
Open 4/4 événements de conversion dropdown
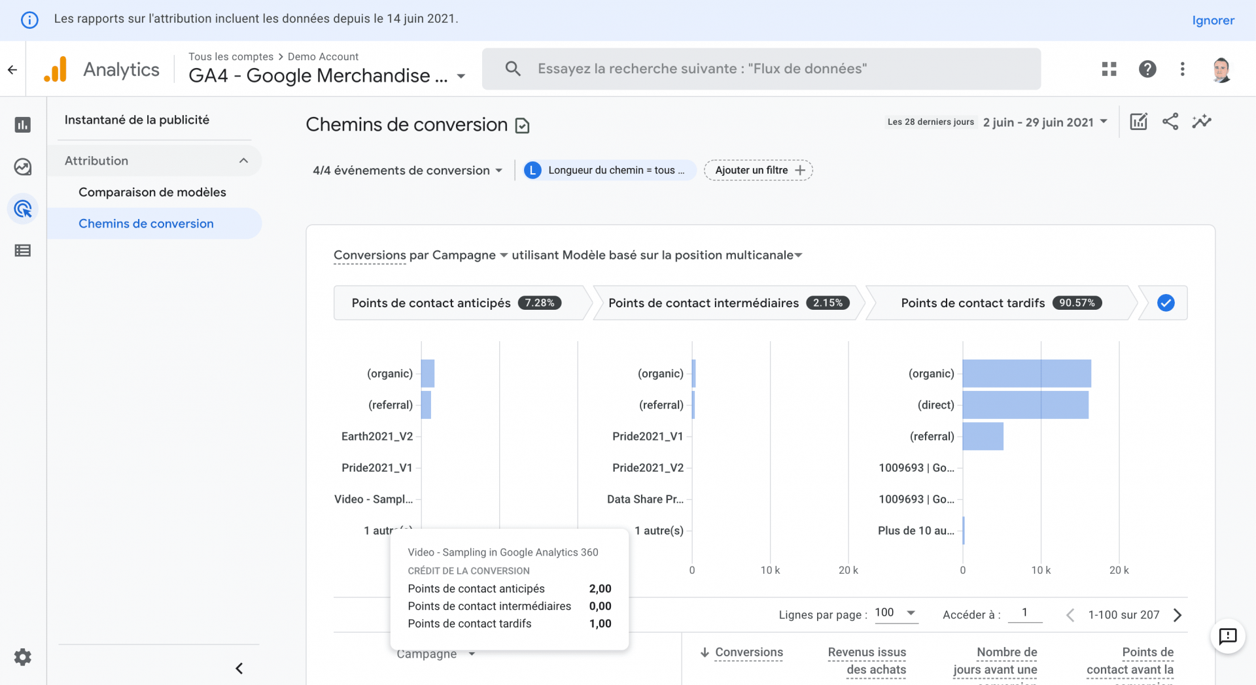point(408,171)
